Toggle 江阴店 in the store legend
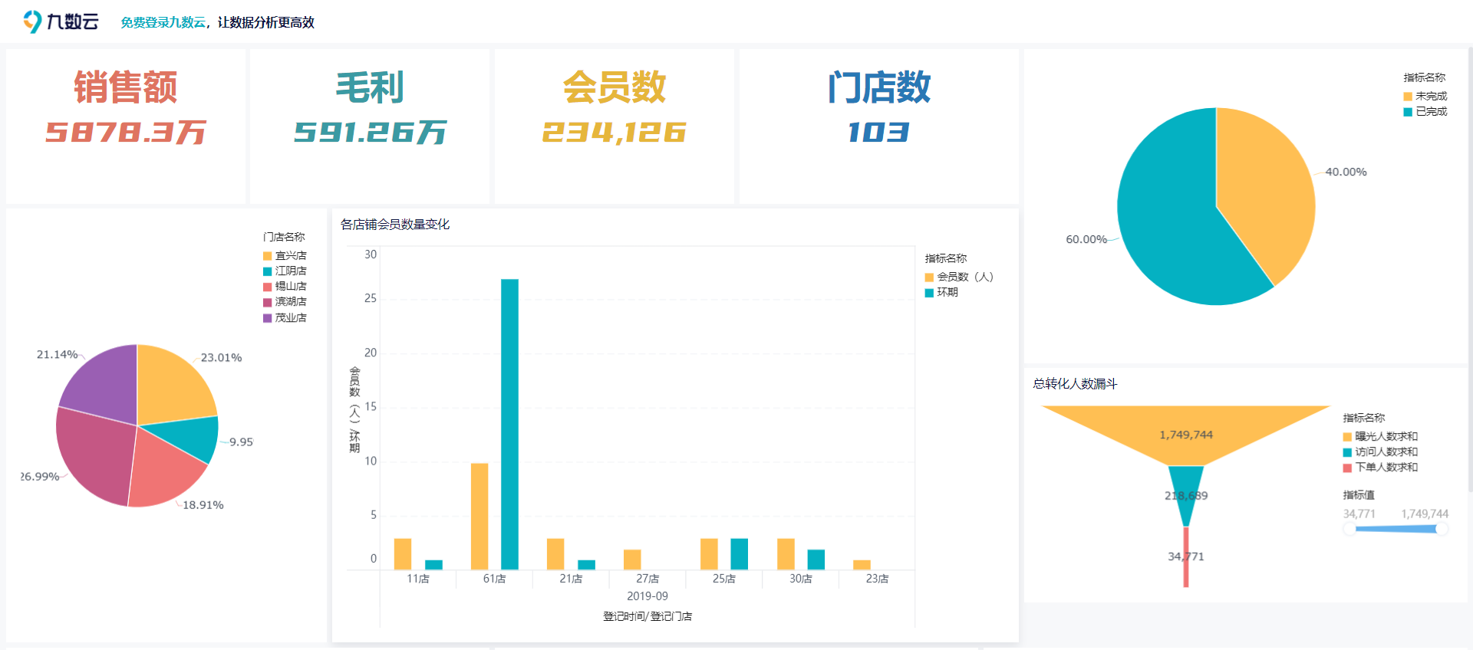1473x650 pixels. pos(285,271)
